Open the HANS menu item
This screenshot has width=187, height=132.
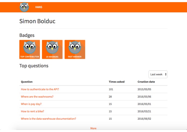click(39, 7)
